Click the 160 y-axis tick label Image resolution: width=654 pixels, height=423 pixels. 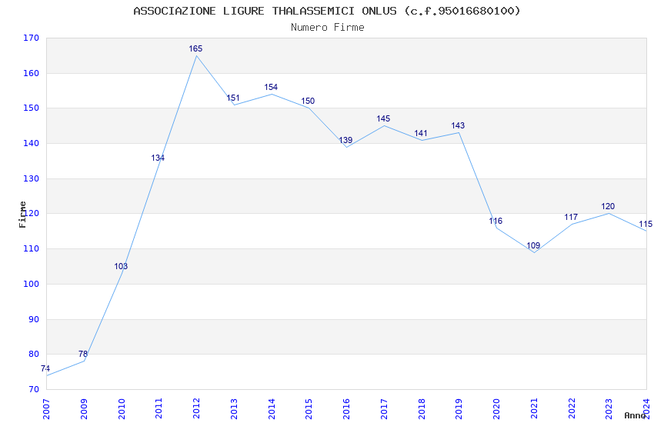pyautogui.click(x=31, y=73)
